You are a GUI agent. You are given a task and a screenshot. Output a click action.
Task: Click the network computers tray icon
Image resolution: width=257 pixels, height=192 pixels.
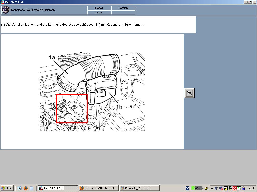pos(230,188)
